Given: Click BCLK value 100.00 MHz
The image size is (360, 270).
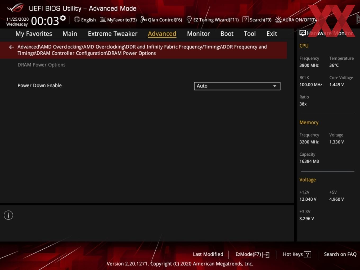Looking at the screenshot, I should [311, 85].
